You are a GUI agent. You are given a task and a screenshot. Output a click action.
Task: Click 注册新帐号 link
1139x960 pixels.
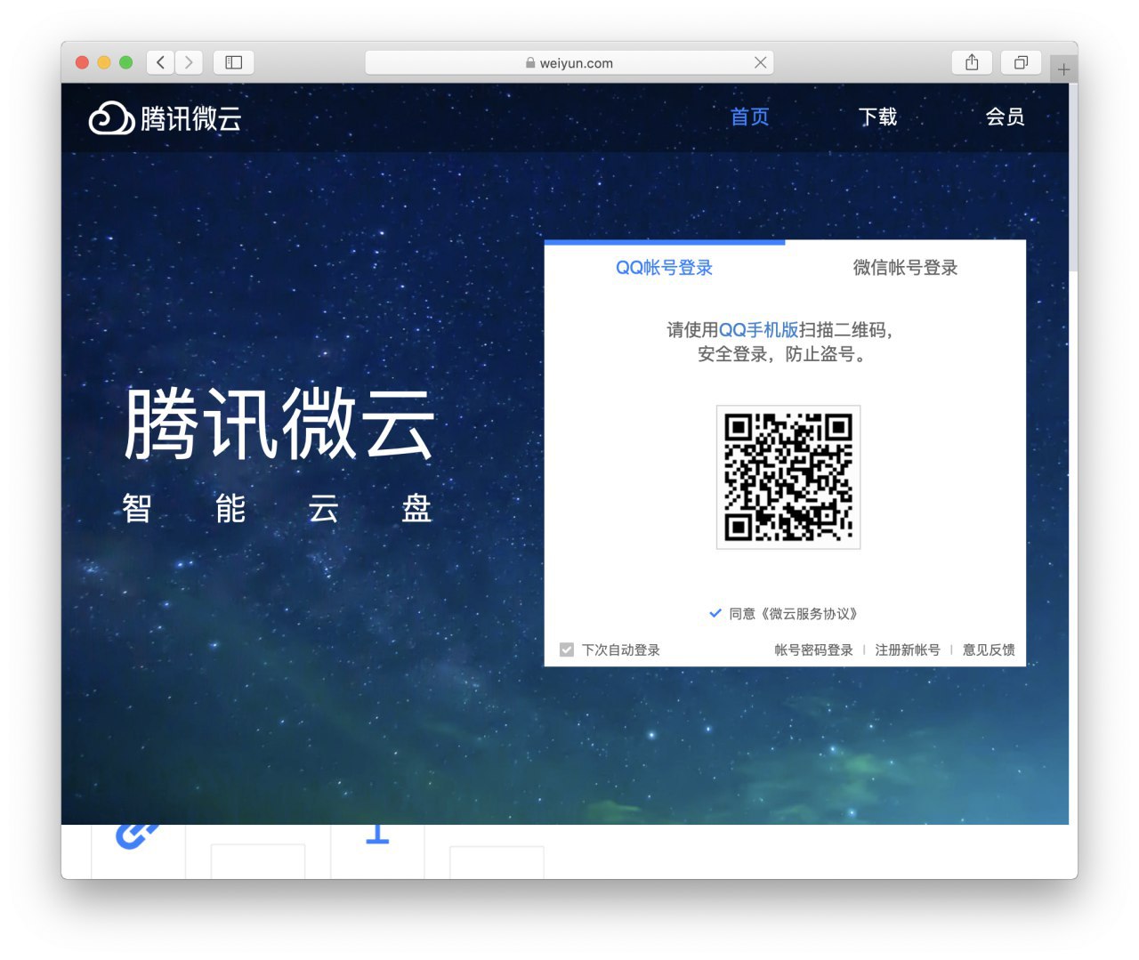pyautogui.click(x=907, y=650)
